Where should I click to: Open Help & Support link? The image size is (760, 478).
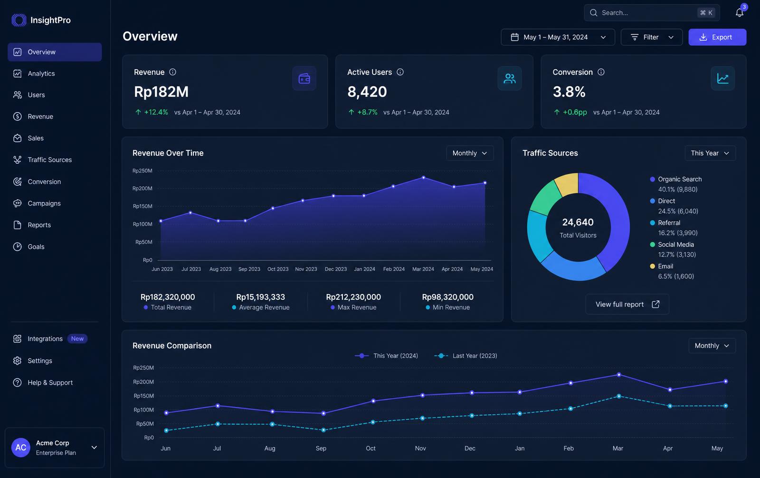(55, 383)
